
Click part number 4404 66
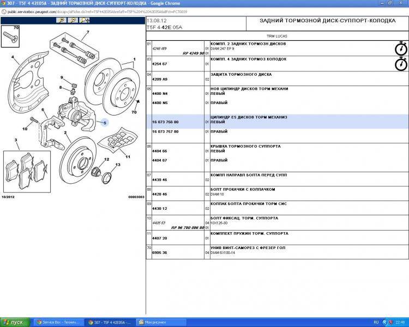(159, 151)
